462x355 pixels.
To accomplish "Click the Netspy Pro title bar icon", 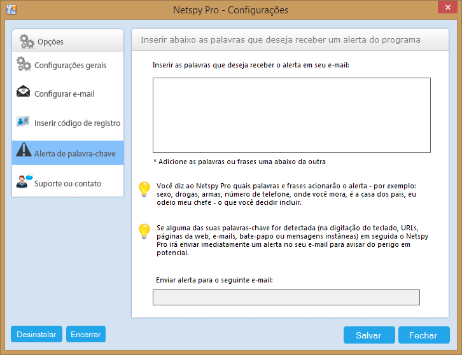I will coord(11,10).
